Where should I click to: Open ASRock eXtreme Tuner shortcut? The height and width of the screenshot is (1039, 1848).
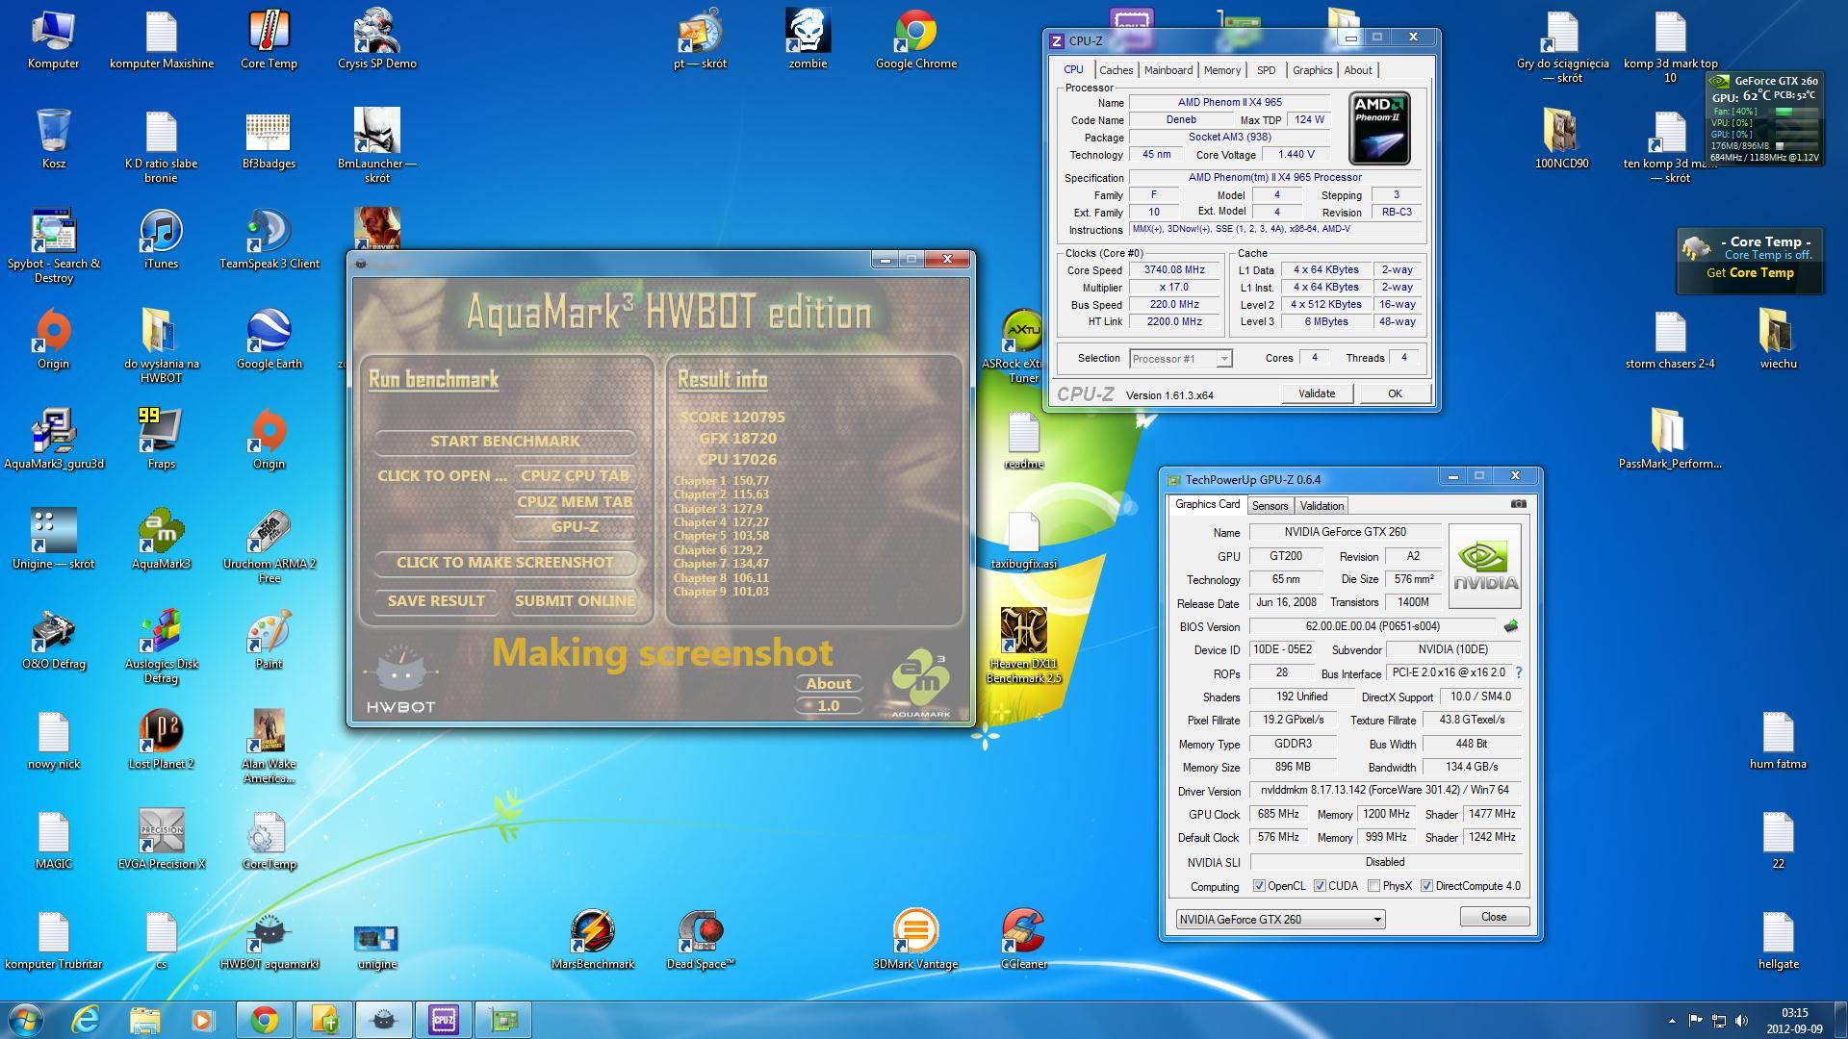coord(1023,345)
